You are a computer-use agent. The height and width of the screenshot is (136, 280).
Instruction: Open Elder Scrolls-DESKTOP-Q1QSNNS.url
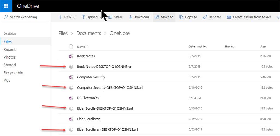pos(105,108)
